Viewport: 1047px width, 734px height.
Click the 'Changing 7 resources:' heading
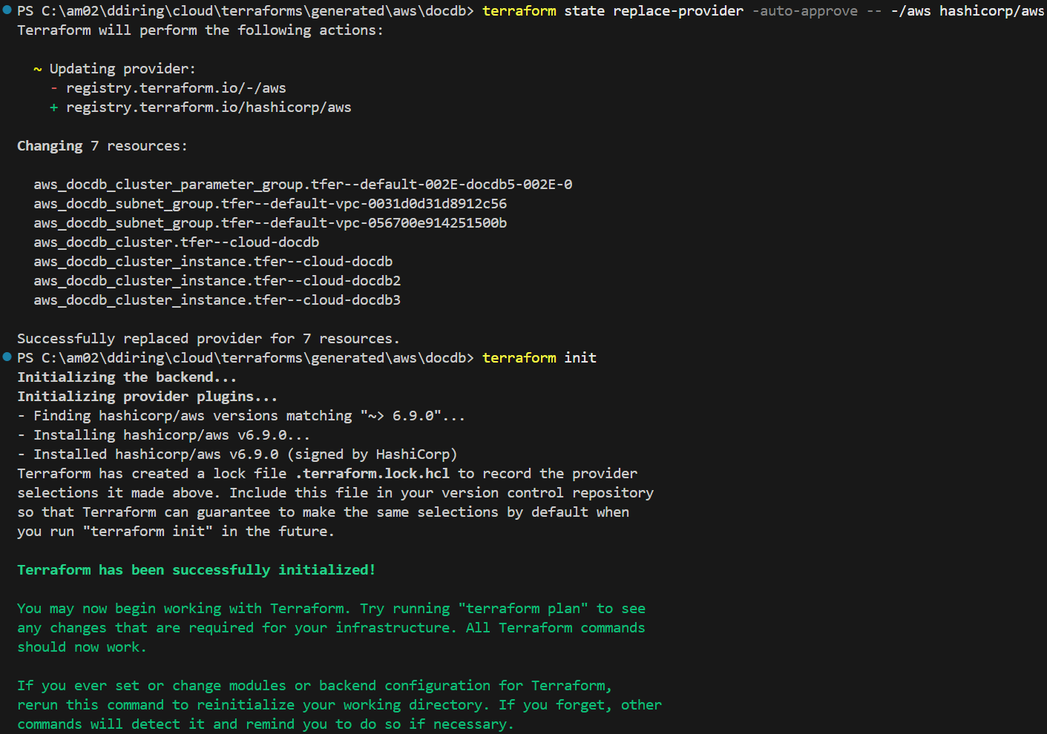click(x=102, y=146)
